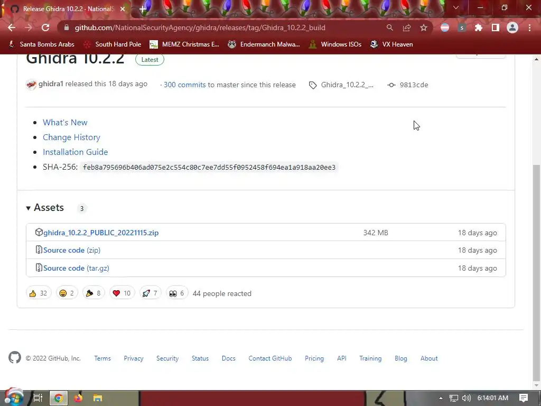
Task: React with the thumbs up emoji
Action: click(39, 293)
